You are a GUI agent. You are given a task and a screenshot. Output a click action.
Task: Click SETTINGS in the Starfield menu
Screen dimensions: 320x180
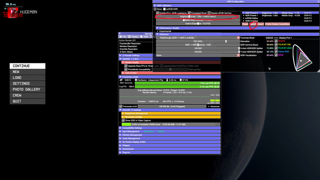point(27,84)
